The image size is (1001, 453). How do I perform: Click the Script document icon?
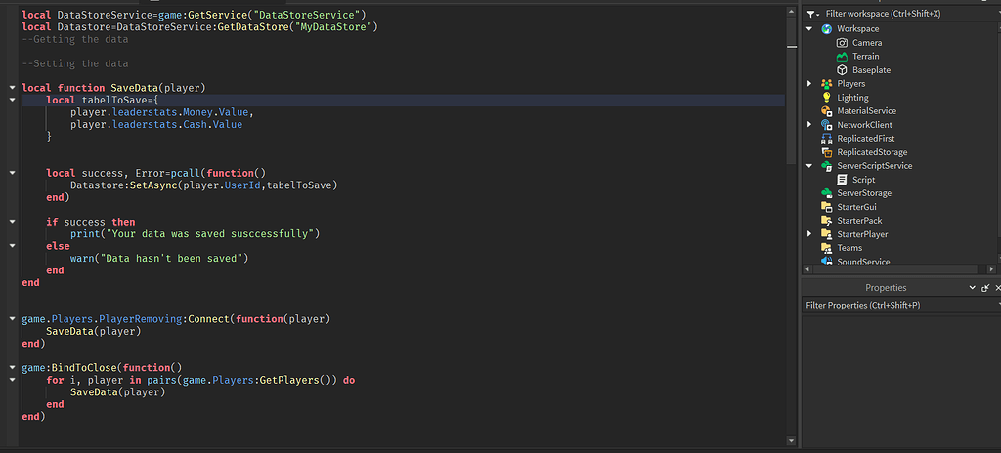pos(842,180)
